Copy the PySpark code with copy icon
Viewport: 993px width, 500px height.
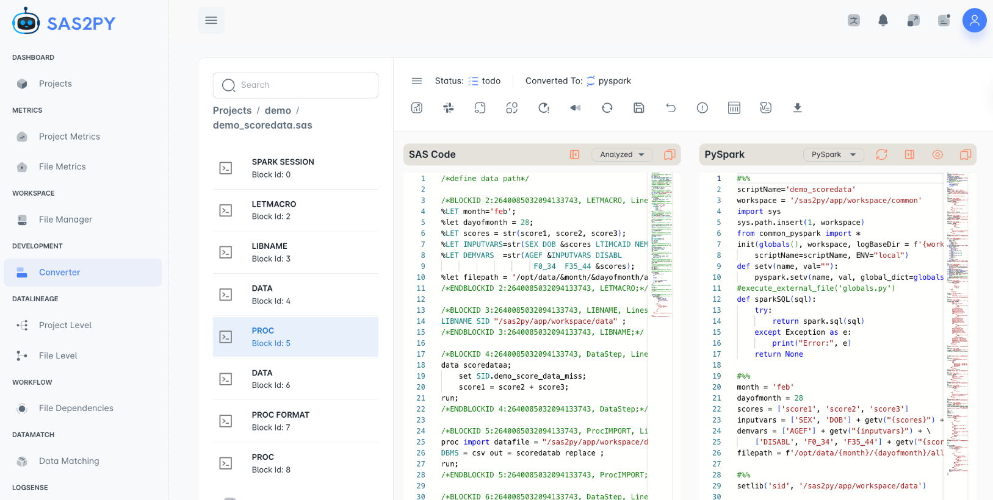point(966,155)
